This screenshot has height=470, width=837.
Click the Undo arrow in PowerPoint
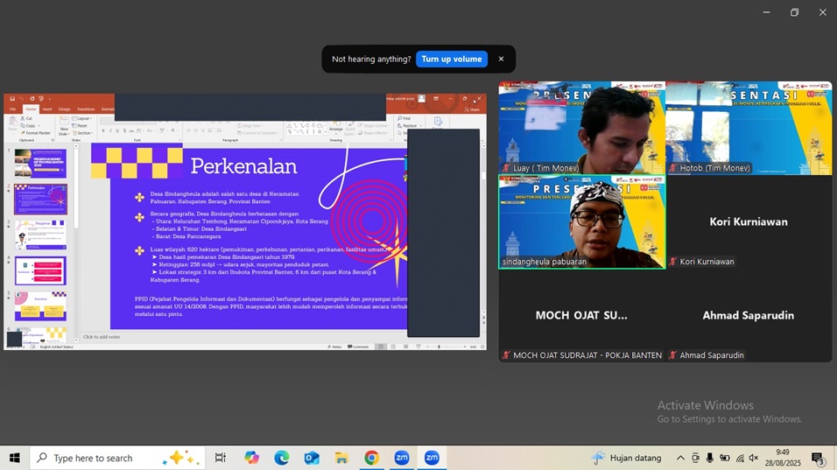(x=21, y=99)
